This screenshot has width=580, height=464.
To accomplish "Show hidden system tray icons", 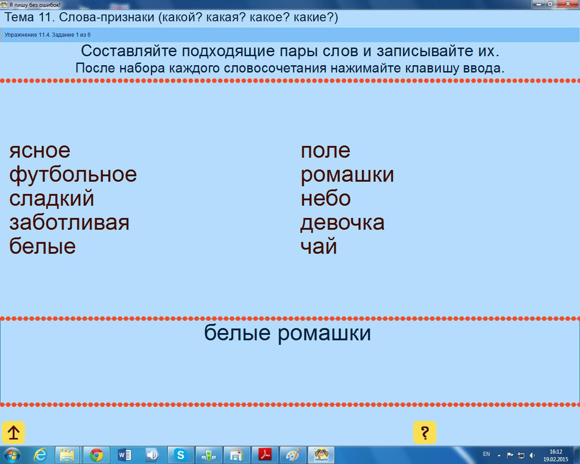I will point(499,455).
